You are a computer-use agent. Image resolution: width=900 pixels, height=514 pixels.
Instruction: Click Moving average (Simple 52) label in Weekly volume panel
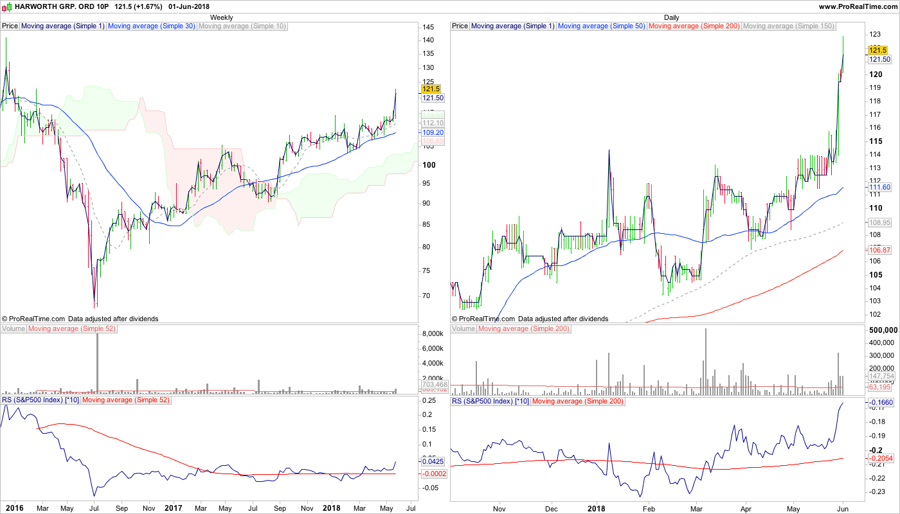pyautogui.click(x=73, y=329)
